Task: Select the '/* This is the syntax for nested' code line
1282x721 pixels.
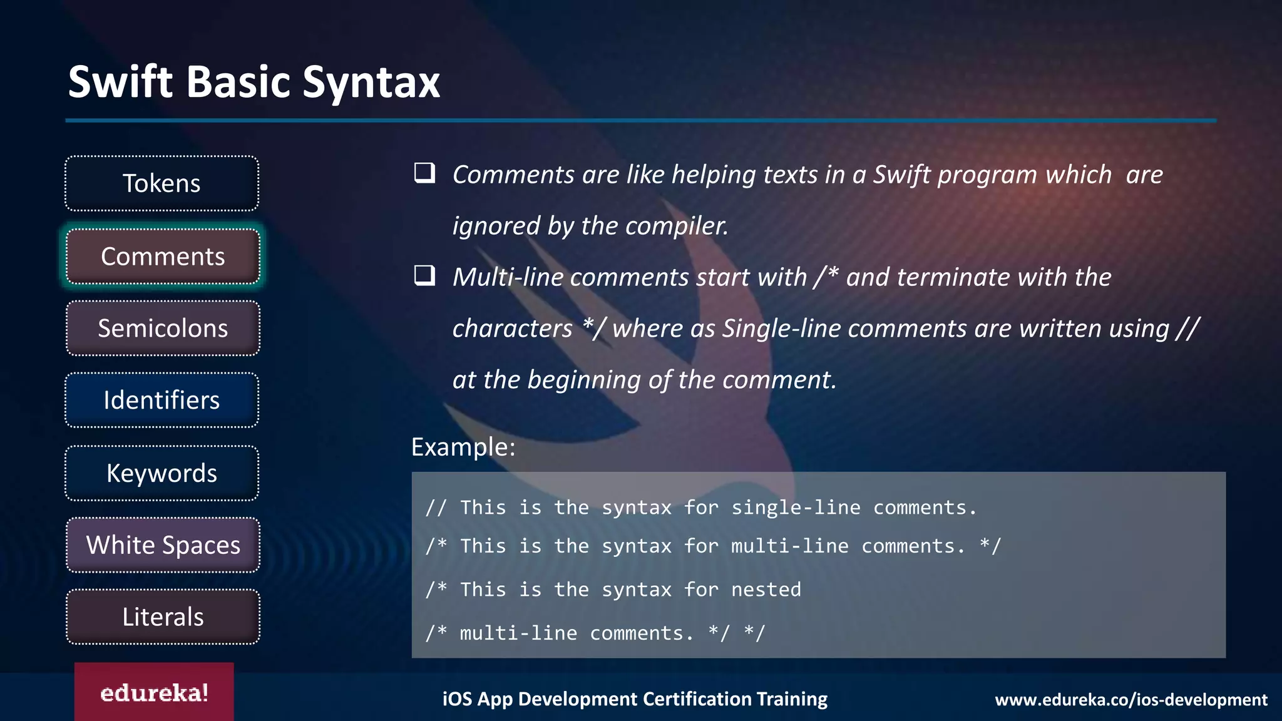Action: click(x=613, y=589)
